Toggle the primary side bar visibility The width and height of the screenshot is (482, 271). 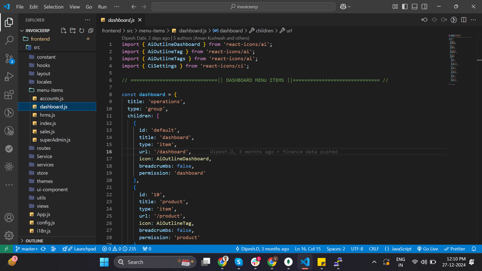point(405,7)
